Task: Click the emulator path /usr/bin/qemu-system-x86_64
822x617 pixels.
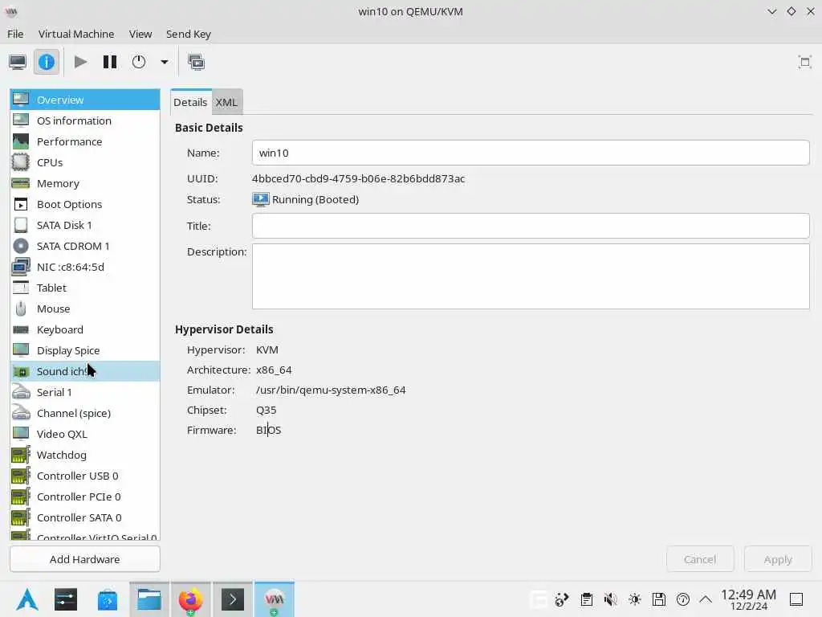Action: 330,390
